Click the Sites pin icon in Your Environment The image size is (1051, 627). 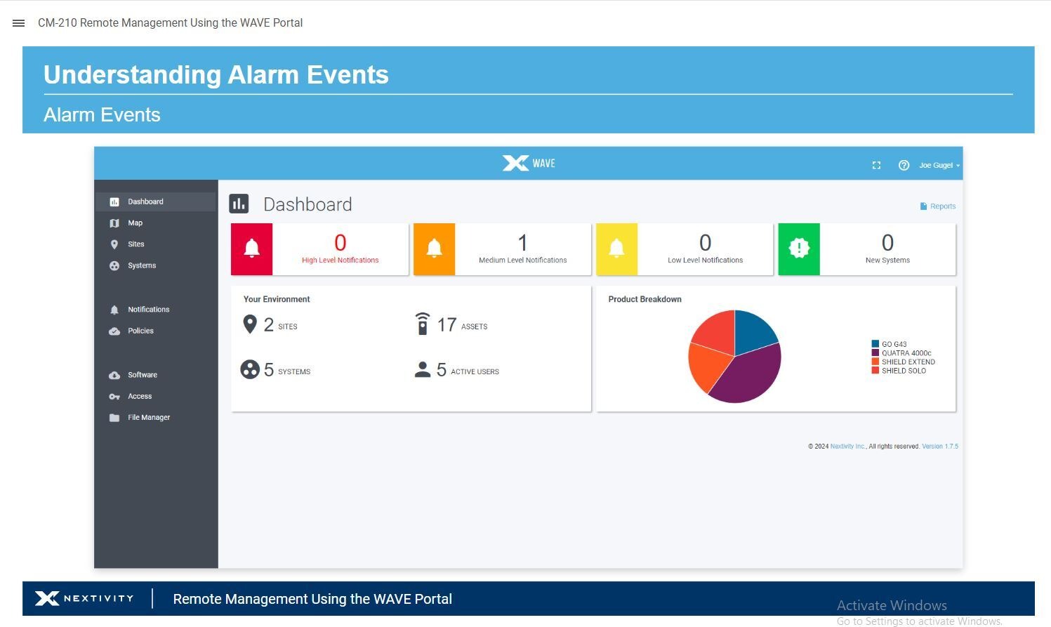249,324
